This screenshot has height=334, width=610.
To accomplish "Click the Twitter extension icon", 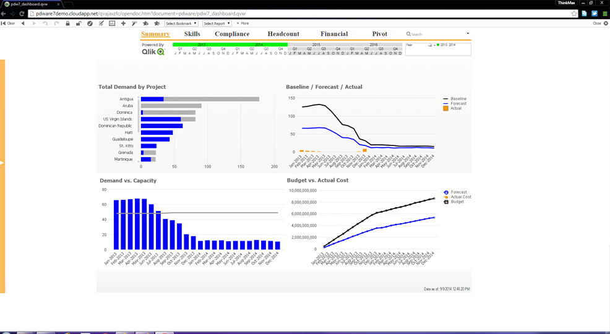I will 595,14.
